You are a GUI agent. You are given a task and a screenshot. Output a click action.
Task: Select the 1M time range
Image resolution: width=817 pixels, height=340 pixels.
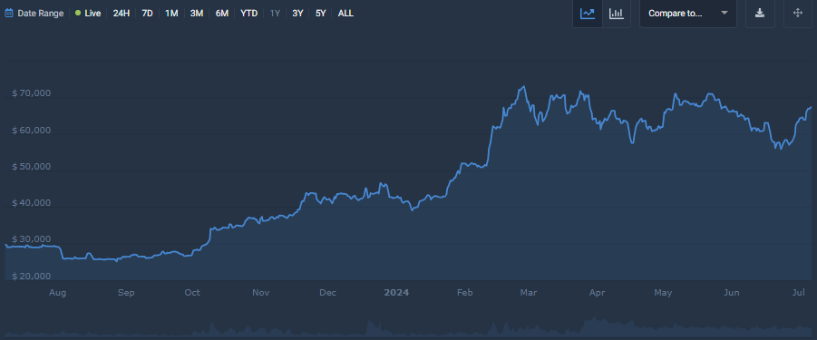pyautogui.click(x=171, y=13)
